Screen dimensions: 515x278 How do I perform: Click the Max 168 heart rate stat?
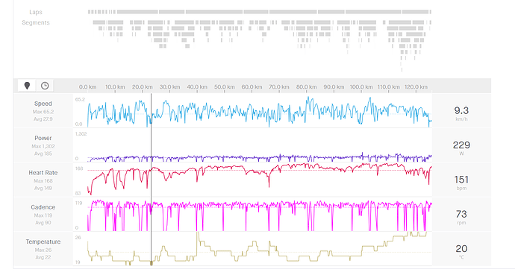[x=43, y=180]
